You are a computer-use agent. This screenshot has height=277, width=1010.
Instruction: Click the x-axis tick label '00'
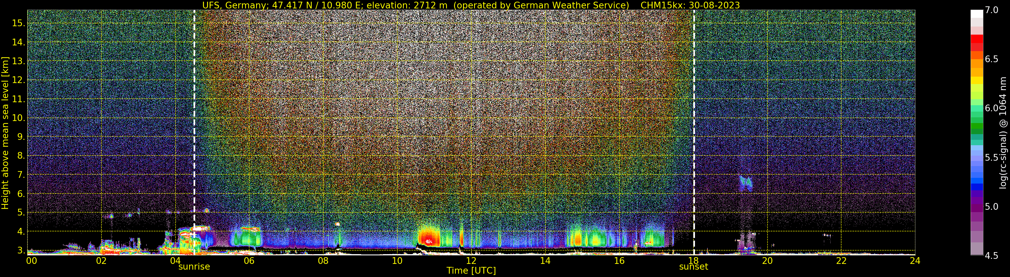click(31, 261)
